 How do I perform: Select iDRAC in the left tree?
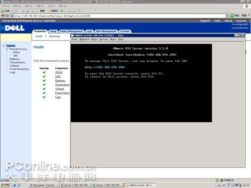pos(17,52)
